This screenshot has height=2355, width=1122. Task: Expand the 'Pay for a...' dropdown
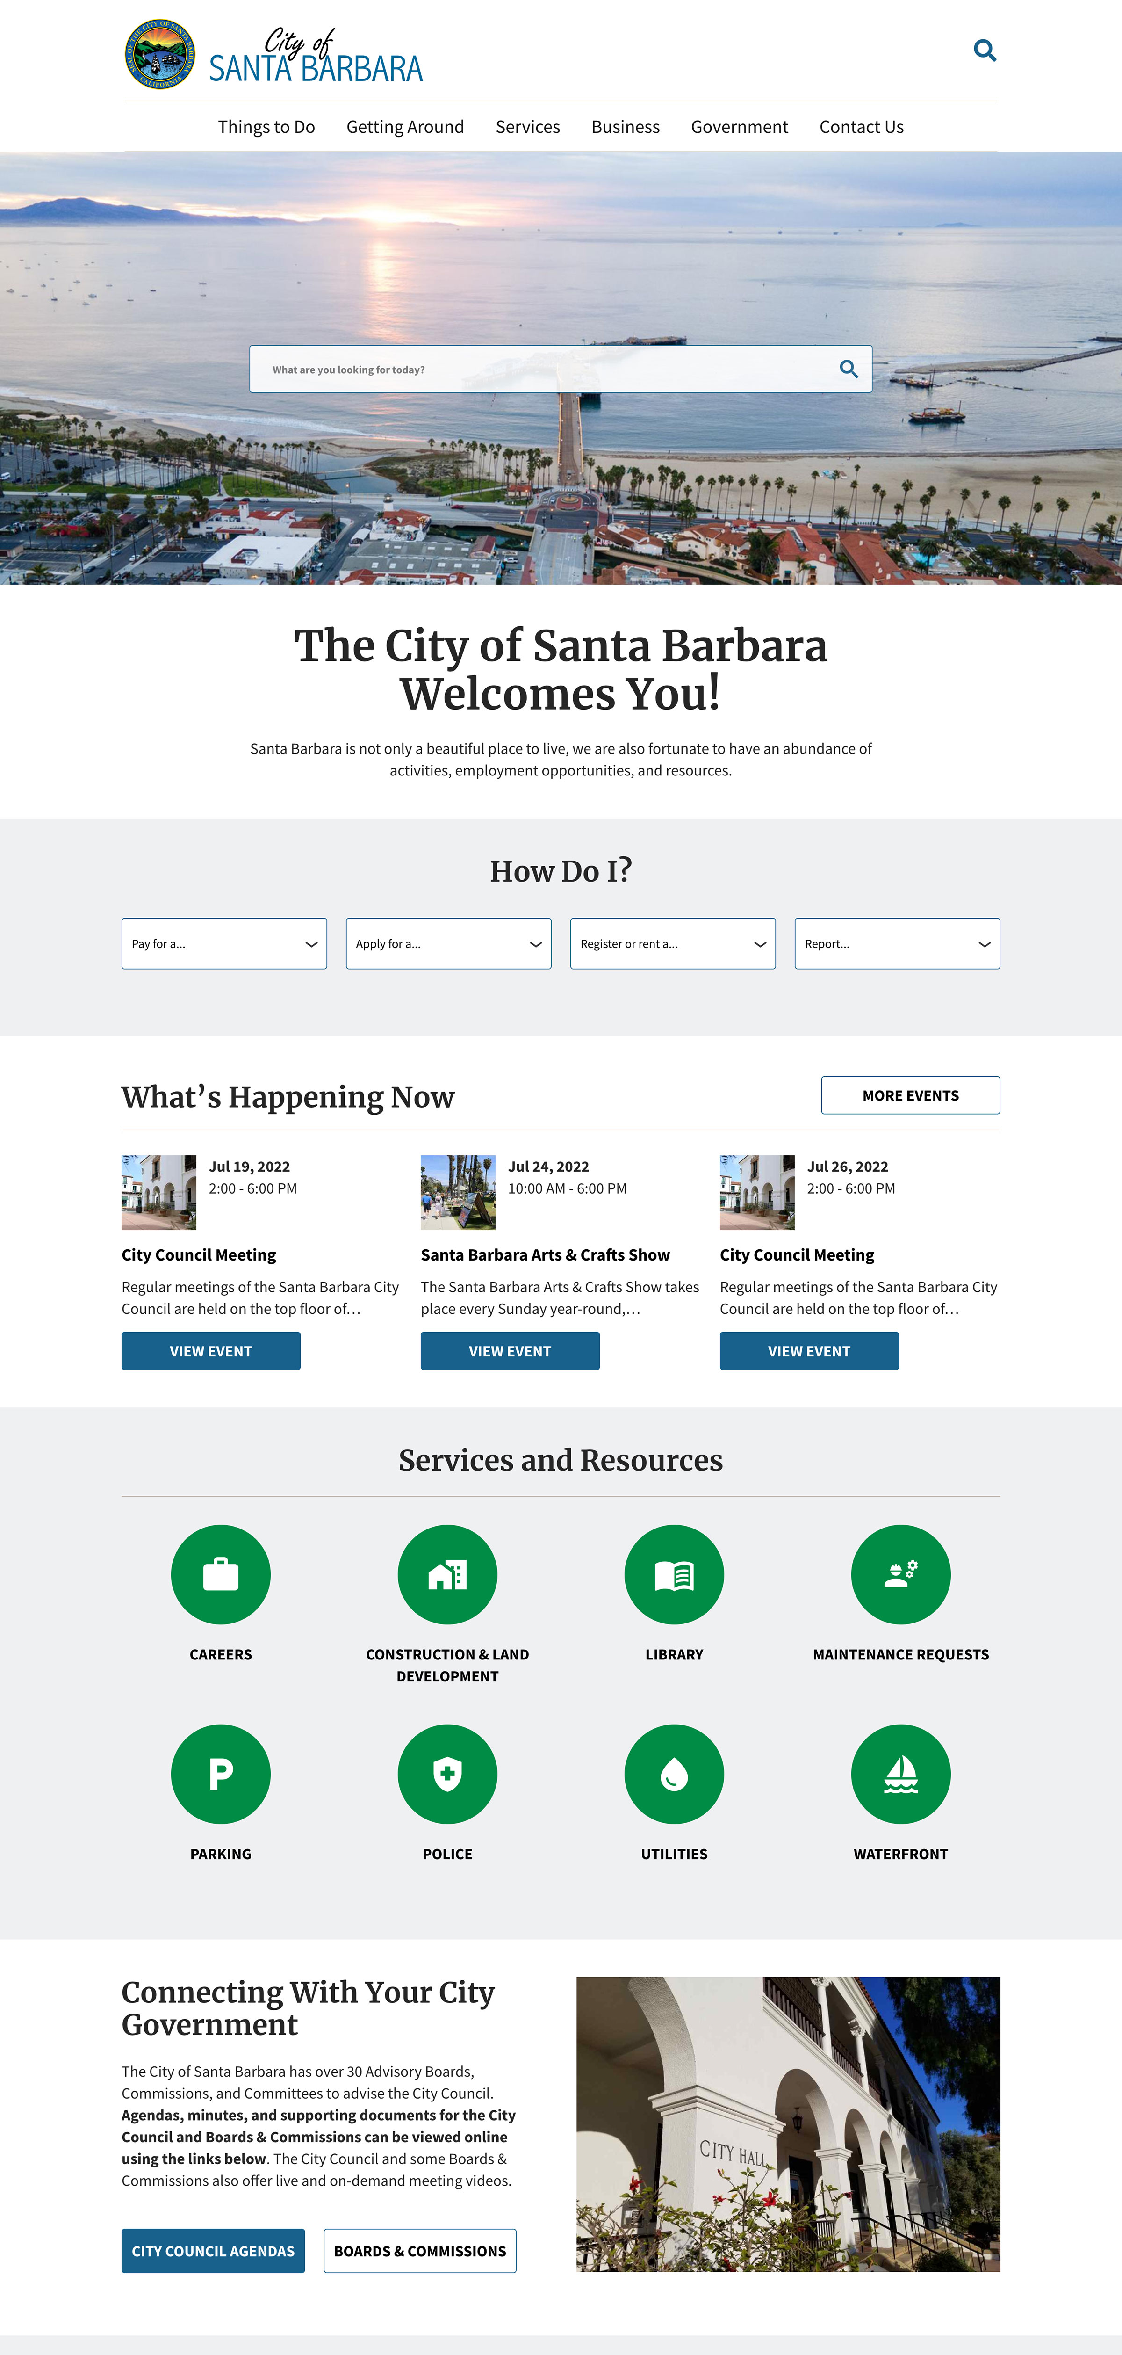[224, 943]
